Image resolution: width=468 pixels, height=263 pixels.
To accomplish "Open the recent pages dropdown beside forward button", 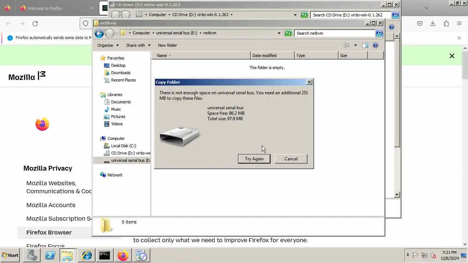I will [117, 34].
